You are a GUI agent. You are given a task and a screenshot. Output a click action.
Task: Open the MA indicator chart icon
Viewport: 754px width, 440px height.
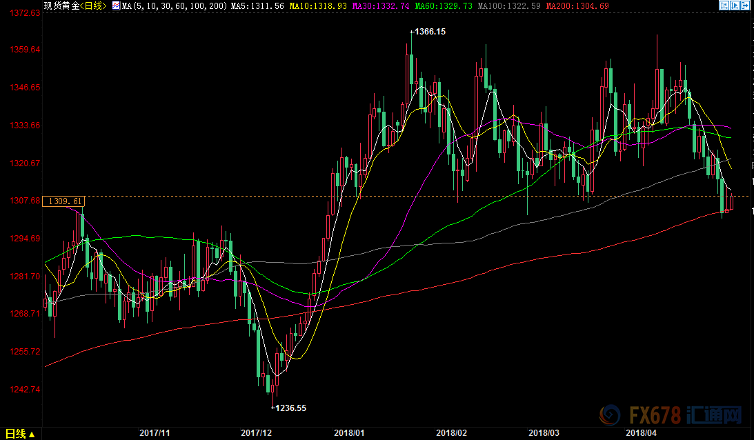tap(116, 6)
